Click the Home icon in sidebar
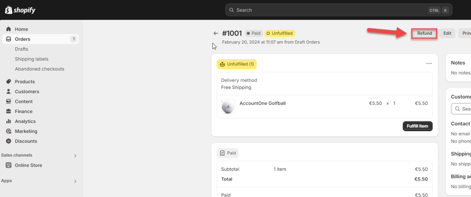The height and width of the screenshot is (197, 471). pos(9,29)
